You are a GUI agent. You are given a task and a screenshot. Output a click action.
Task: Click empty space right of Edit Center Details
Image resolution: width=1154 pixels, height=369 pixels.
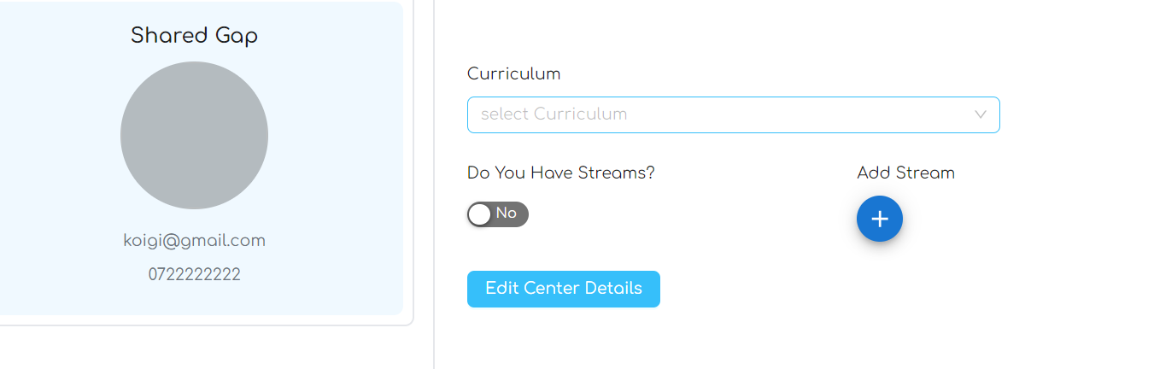811,289
